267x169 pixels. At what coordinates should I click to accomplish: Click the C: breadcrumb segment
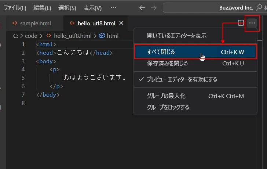[15, 36]
